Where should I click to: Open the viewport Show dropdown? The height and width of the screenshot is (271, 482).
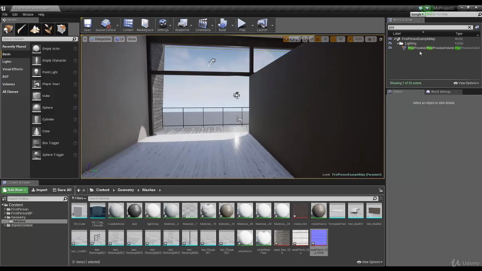tap(132, 39)
